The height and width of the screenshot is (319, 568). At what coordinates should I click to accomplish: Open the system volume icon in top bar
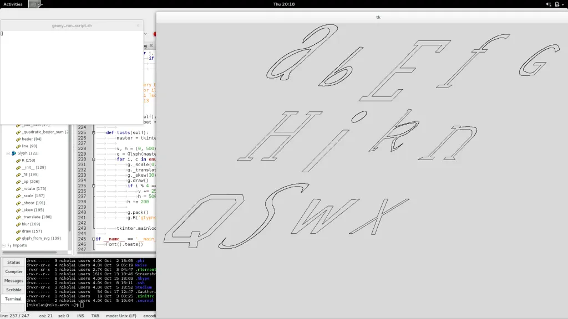point(549,4)
